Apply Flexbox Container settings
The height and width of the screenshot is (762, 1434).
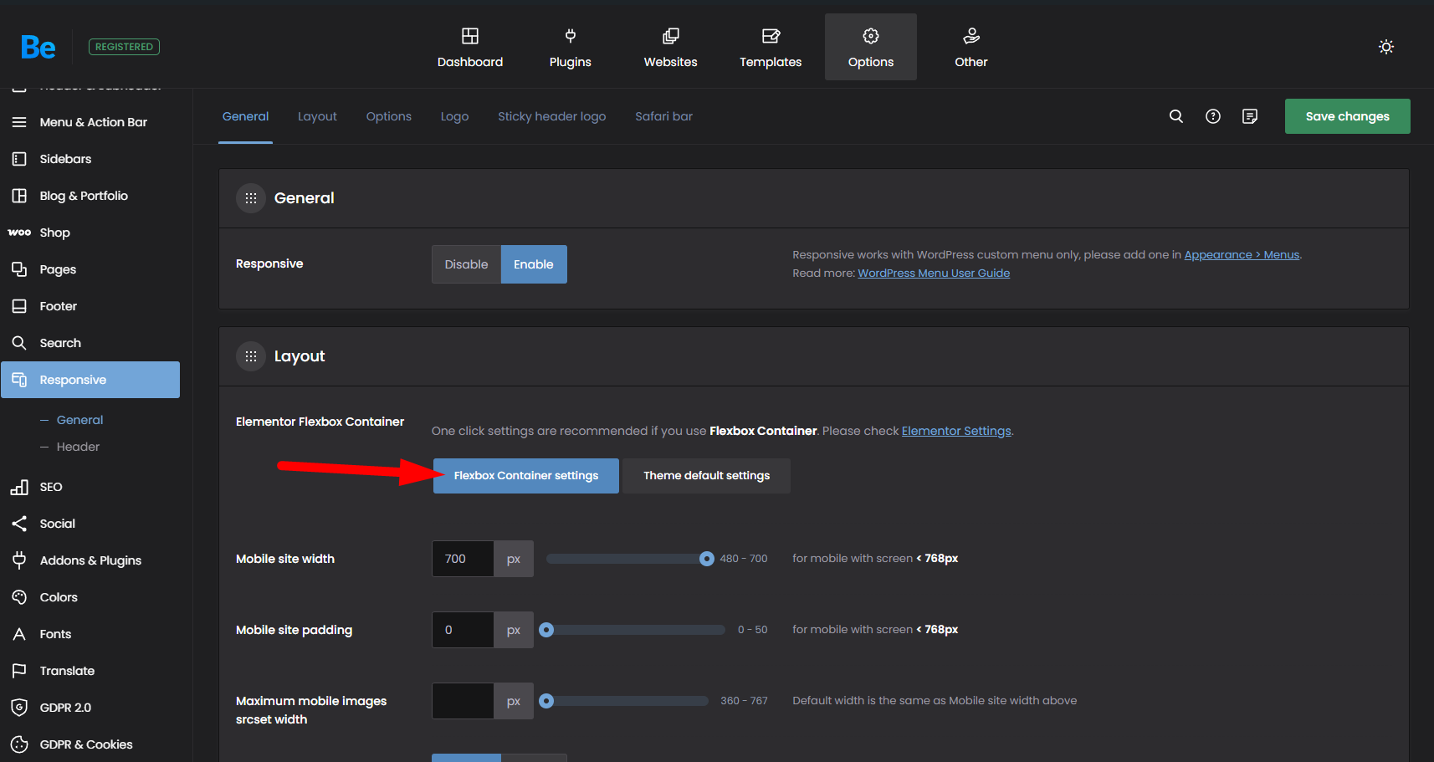tap(526, 476)
